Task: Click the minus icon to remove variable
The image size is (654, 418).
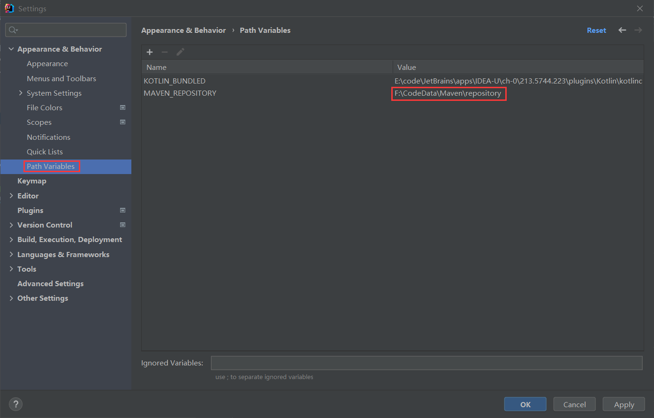Action: tap(165, 52)
